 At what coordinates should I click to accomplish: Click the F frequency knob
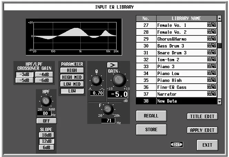point(108,109)
